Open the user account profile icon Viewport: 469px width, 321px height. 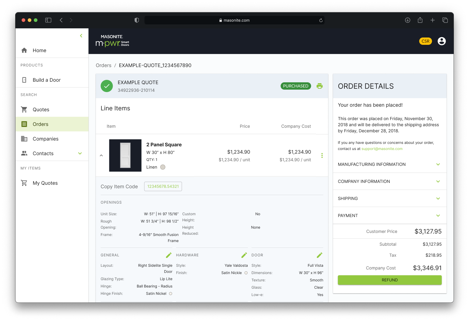[x=442, y=41]
